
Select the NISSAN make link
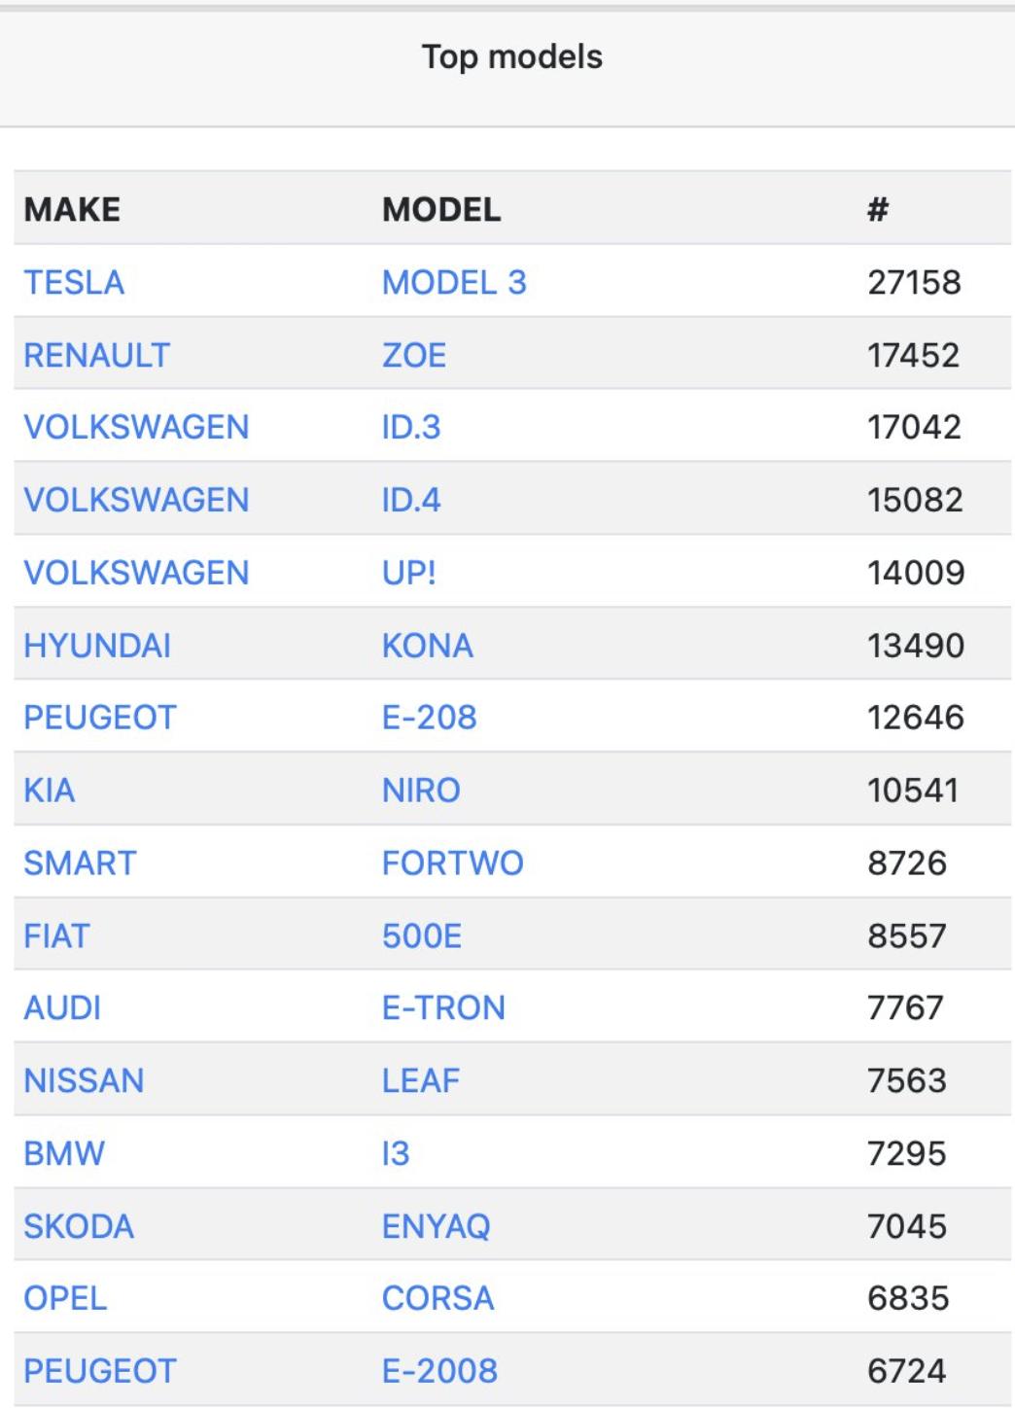84,1081
